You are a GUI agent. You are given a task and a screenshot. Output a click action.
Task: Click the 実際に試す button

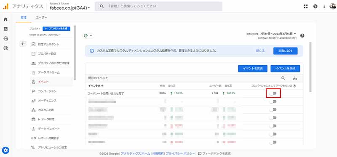pyautogui.click(x=286, y=51)
